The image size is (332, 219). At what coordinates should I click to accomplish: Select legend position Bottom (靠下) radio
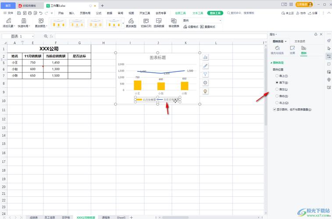click(x=277, y=82)
